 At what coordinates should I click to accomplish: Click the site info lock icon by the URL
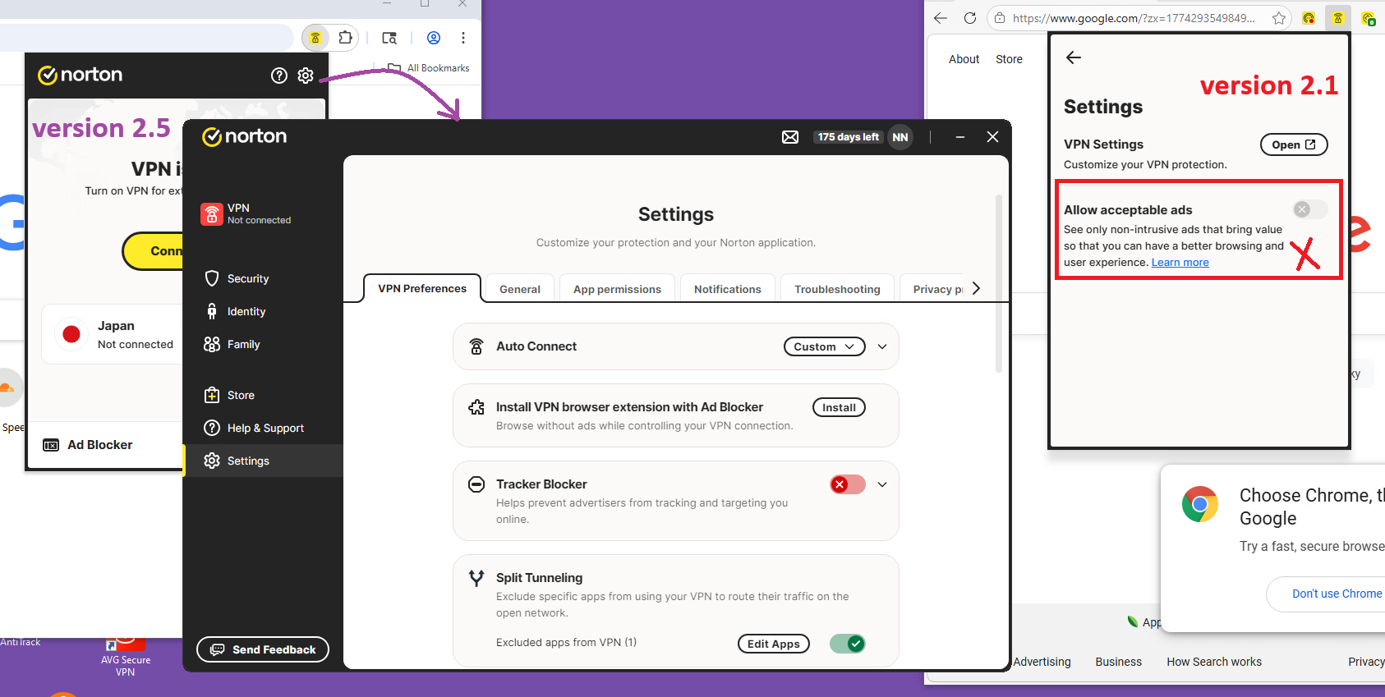[x=1000, y=18]
